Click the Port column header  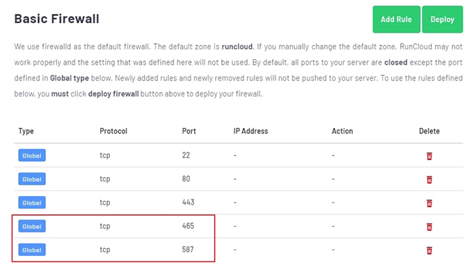[189, 131]
